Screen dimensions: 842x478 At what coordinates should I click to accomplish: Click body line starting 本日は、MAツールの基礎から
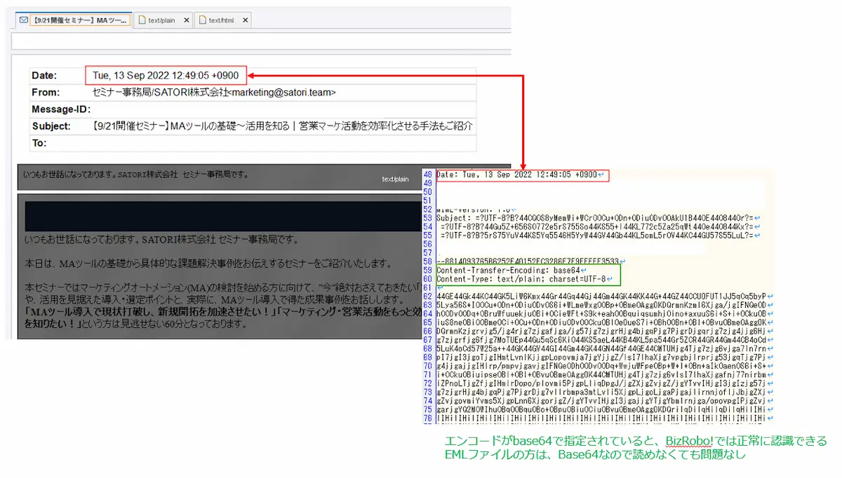[x=208, y=264]
